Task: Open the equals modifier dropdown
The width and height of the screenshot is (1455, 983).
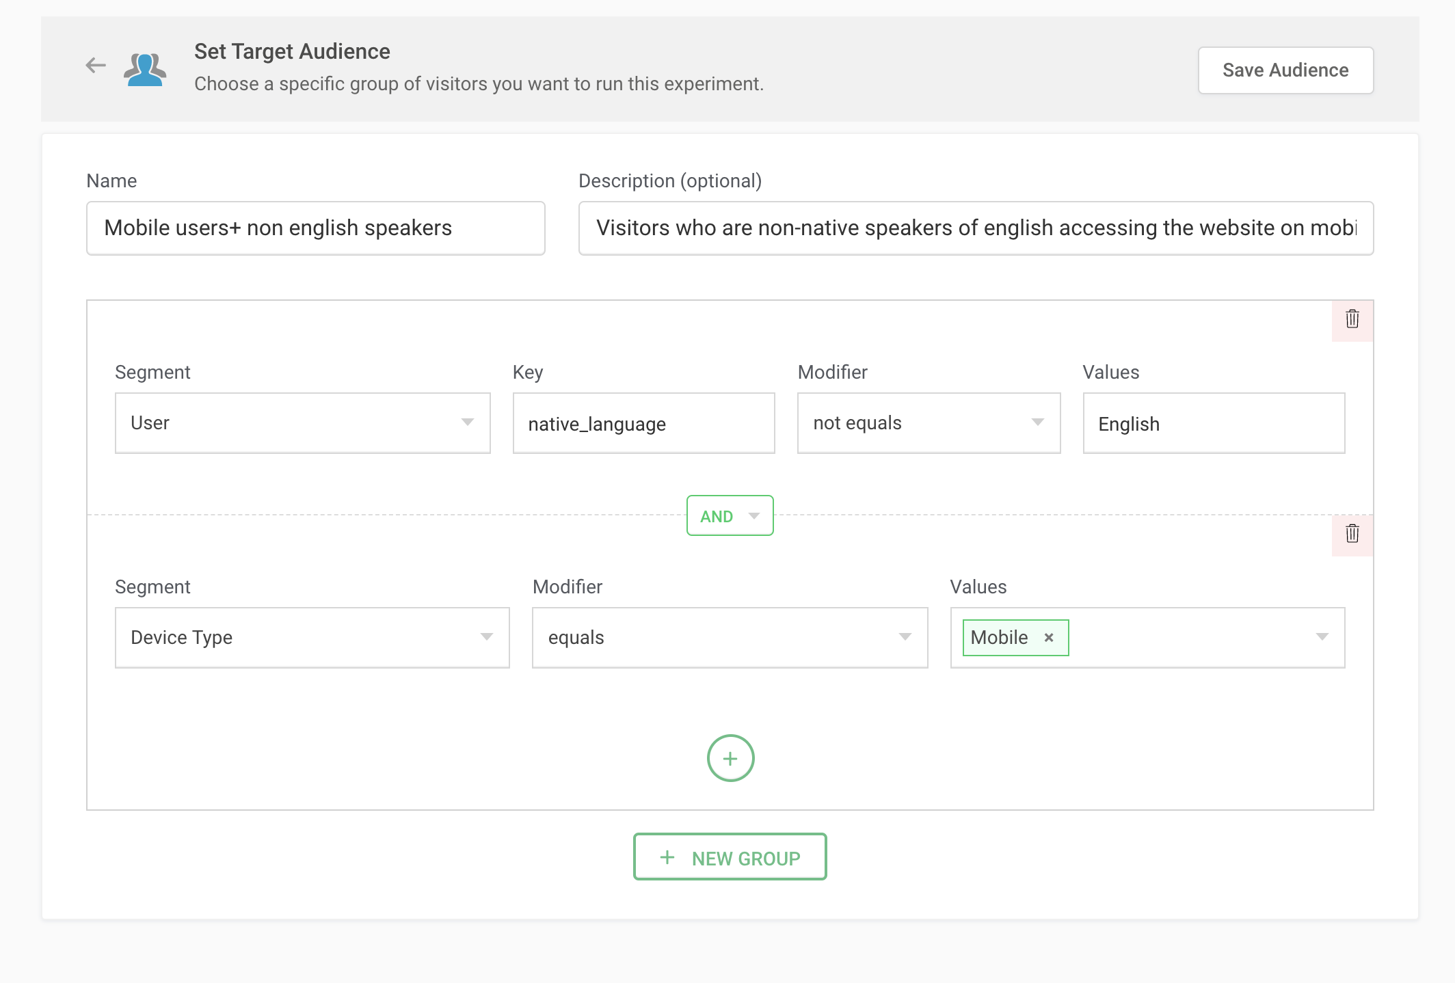Action: [x=730, y=638]
